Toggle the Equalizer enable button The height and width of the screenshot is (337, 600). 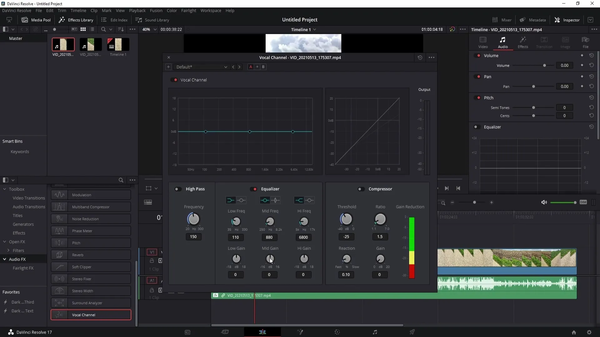254,189
